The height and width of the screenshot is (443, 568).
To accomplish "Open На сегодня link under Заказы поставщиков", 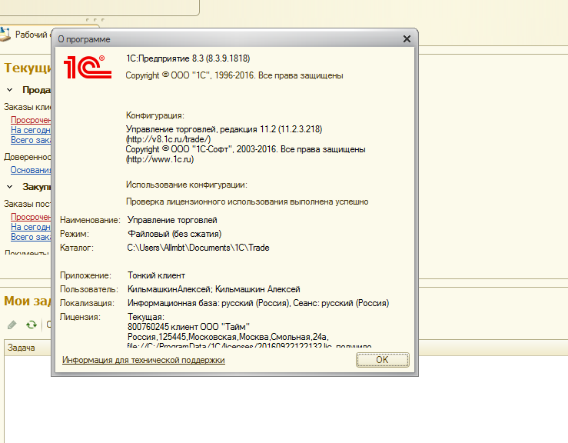I will (31, 227).
